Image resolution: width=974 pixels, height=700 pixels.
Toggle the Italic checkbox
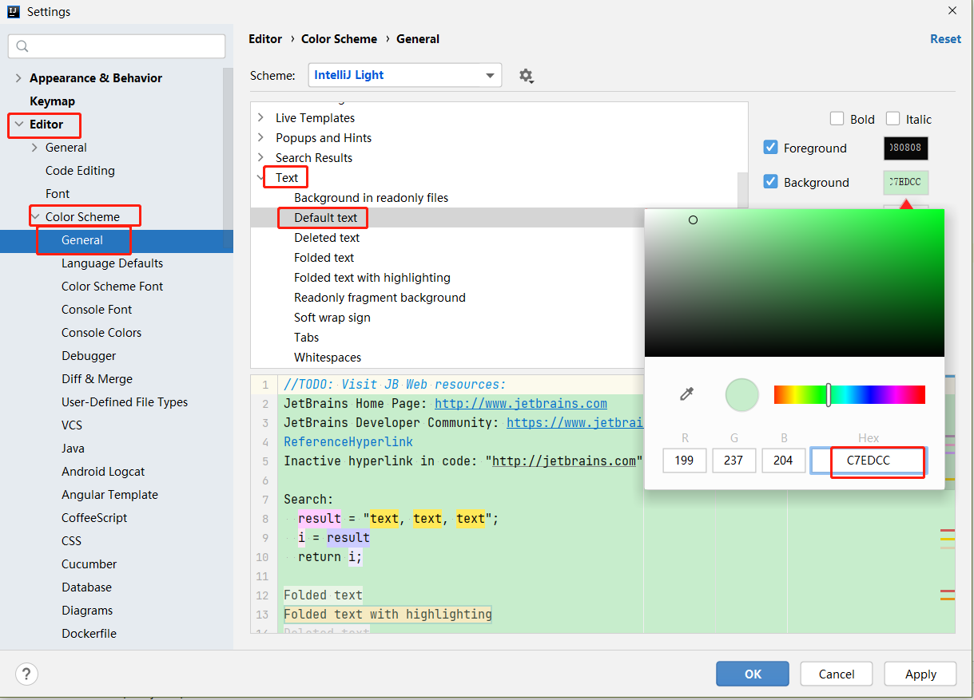pos(893,119)
